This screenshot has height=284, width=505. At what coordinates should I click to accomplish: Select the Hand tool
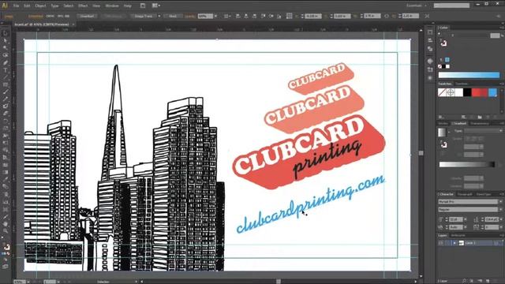pos(6,223)
